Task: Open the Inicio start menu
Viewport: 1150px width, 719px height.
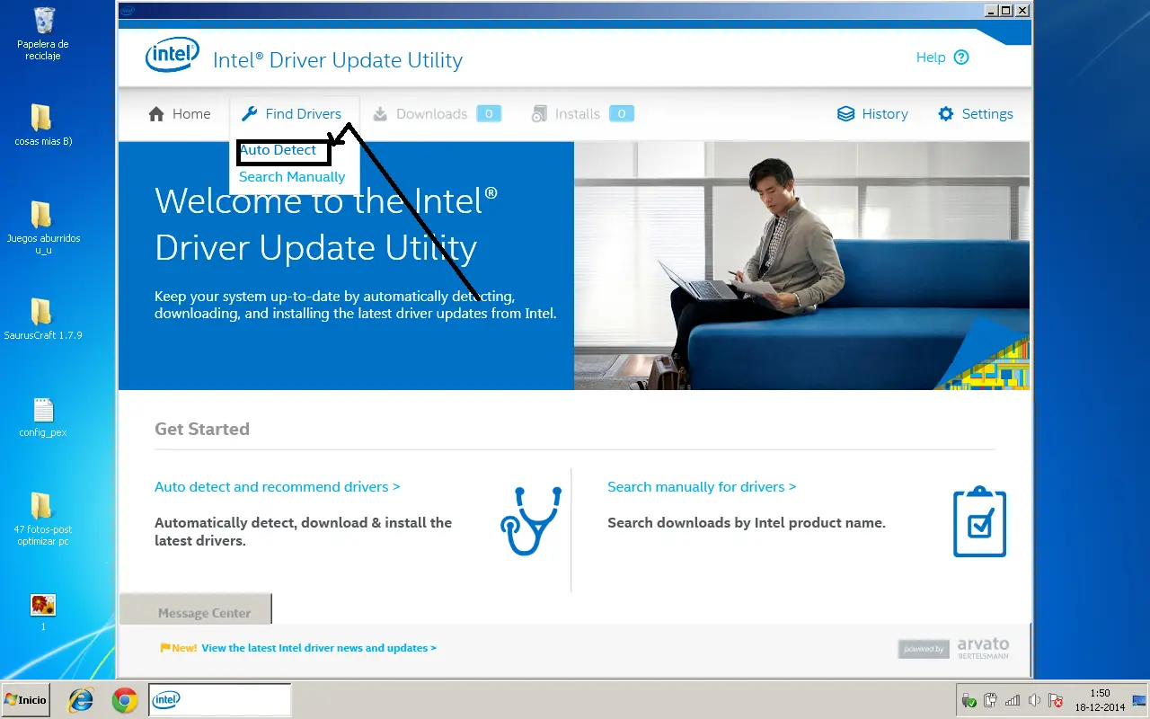Action: 25,700
